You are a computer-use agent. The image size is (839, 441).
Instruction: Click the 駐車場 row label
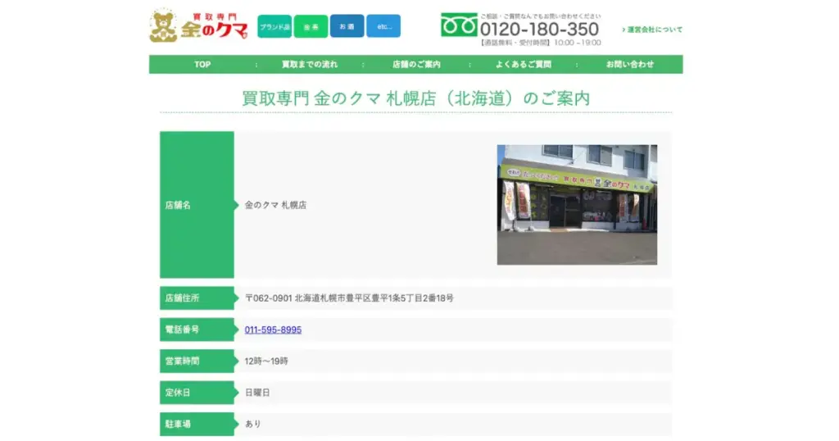point(197,424)
